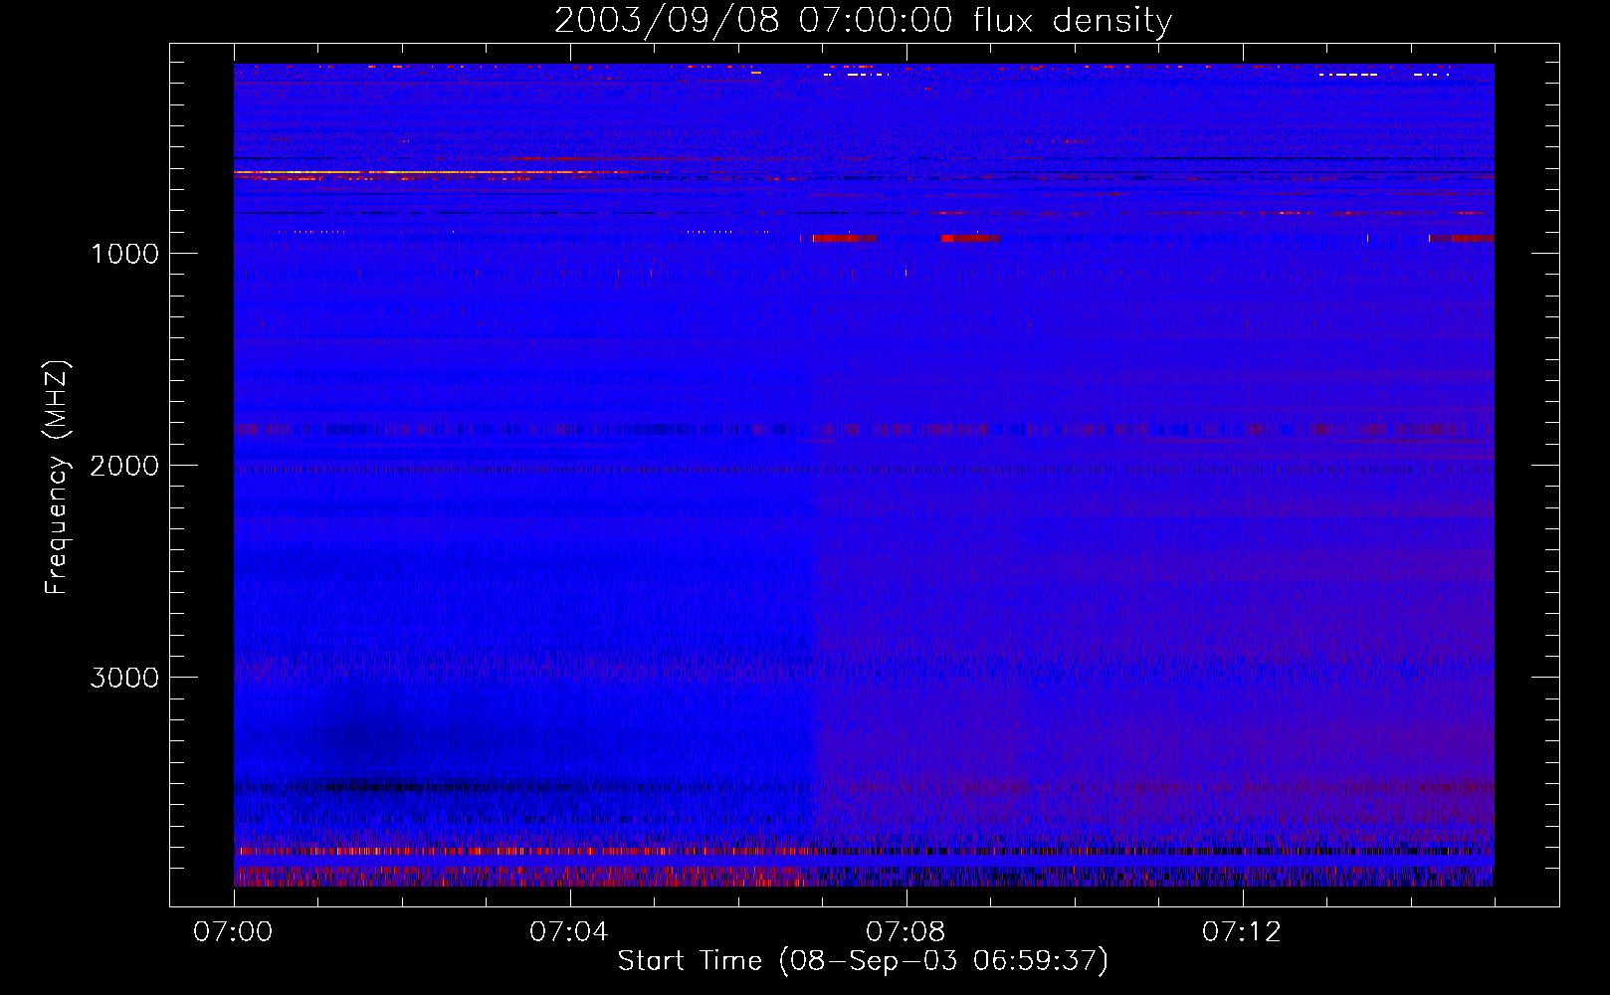Click the 07:00 time tick label
The image size is (1610, 995).
point(233,932)
